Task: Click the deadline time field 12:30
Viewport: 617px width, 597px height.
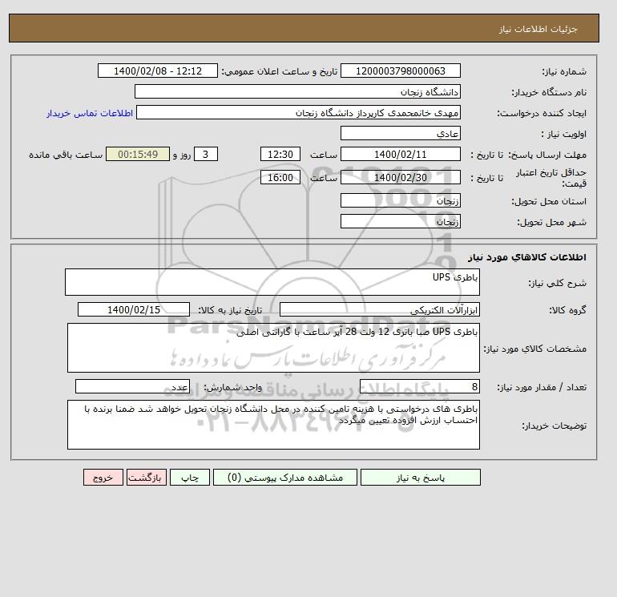Action: click(280, 155)
